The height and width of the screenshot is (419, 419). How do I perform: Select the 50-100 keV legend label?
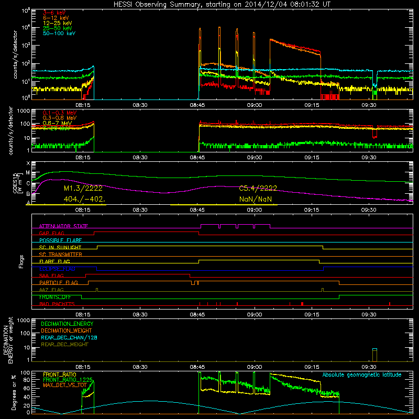(59, 34)
